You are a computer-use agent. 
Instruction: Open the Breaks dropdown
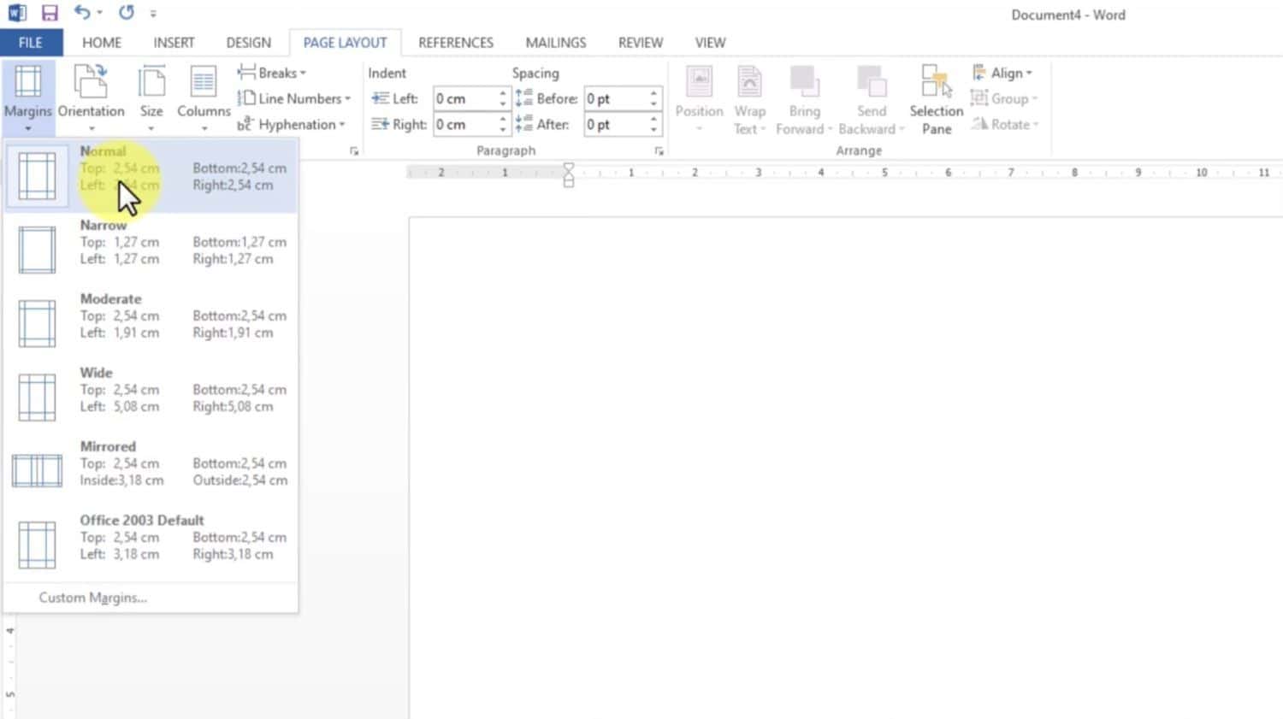272,73
